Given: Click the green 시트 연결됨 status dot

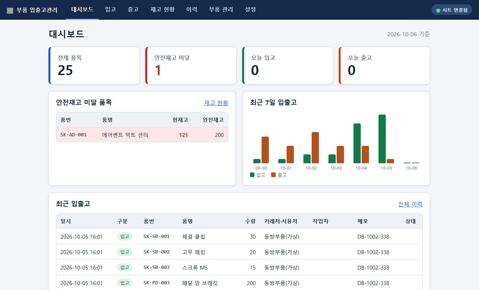Looking at the screenshot, I should (438, 10).
